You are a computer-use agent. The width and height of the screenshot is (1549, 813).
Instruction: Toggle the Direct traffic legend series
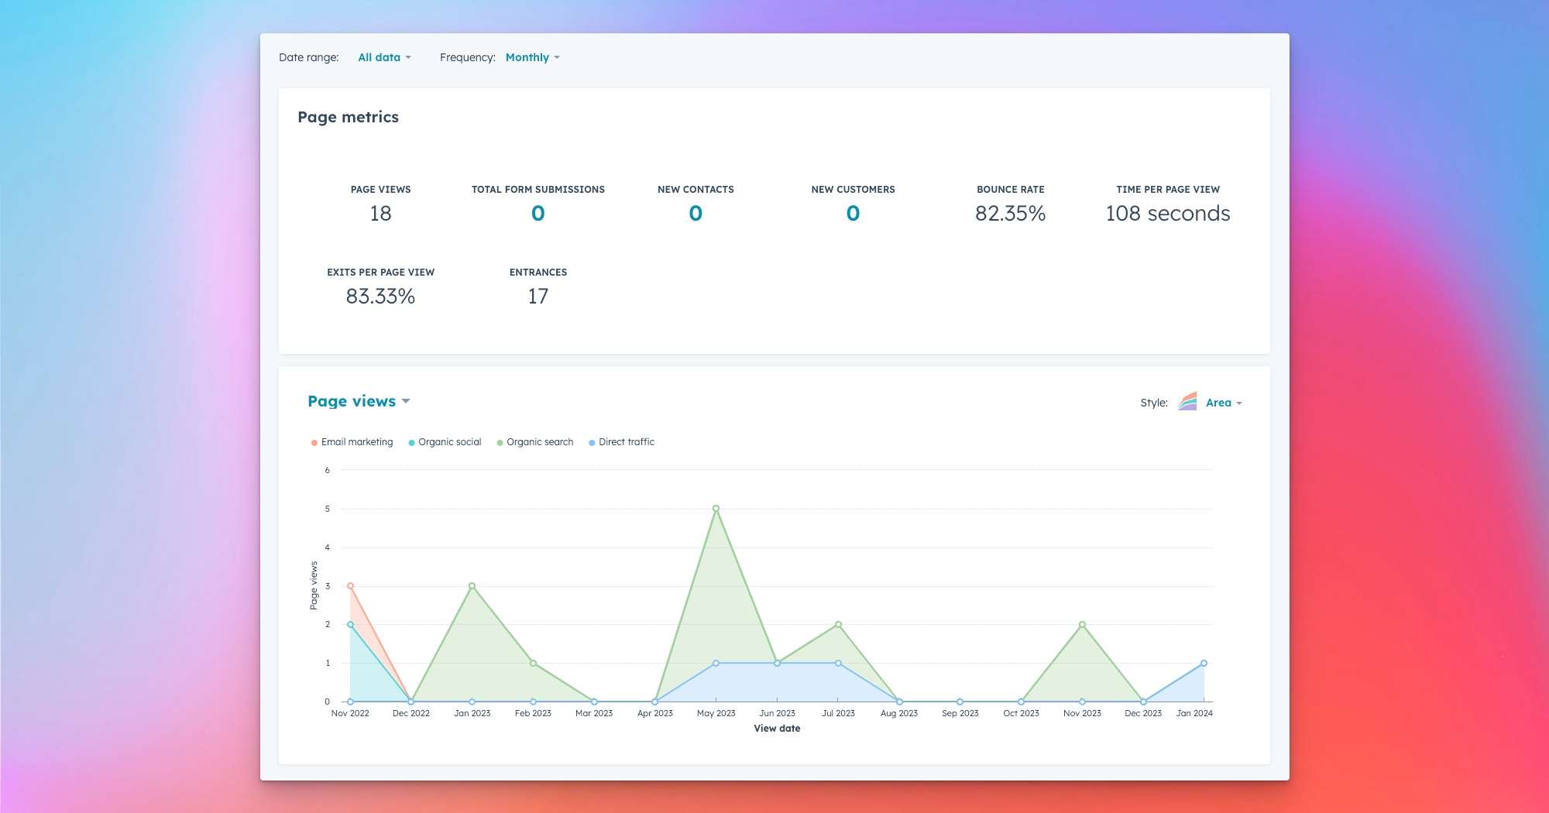coord(621,442)
